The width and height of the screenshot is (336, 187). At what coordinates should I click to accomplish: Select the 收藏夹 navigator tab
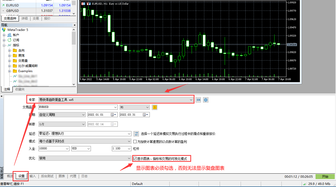20,89
